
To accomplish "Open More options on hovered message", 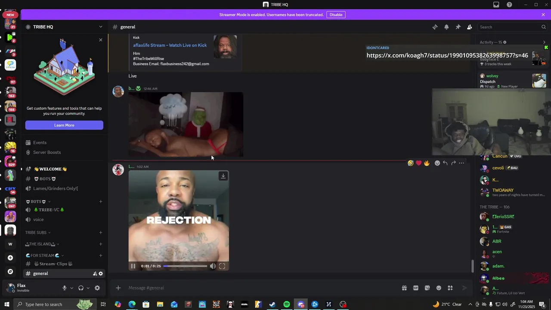I will tap(461, 163).
